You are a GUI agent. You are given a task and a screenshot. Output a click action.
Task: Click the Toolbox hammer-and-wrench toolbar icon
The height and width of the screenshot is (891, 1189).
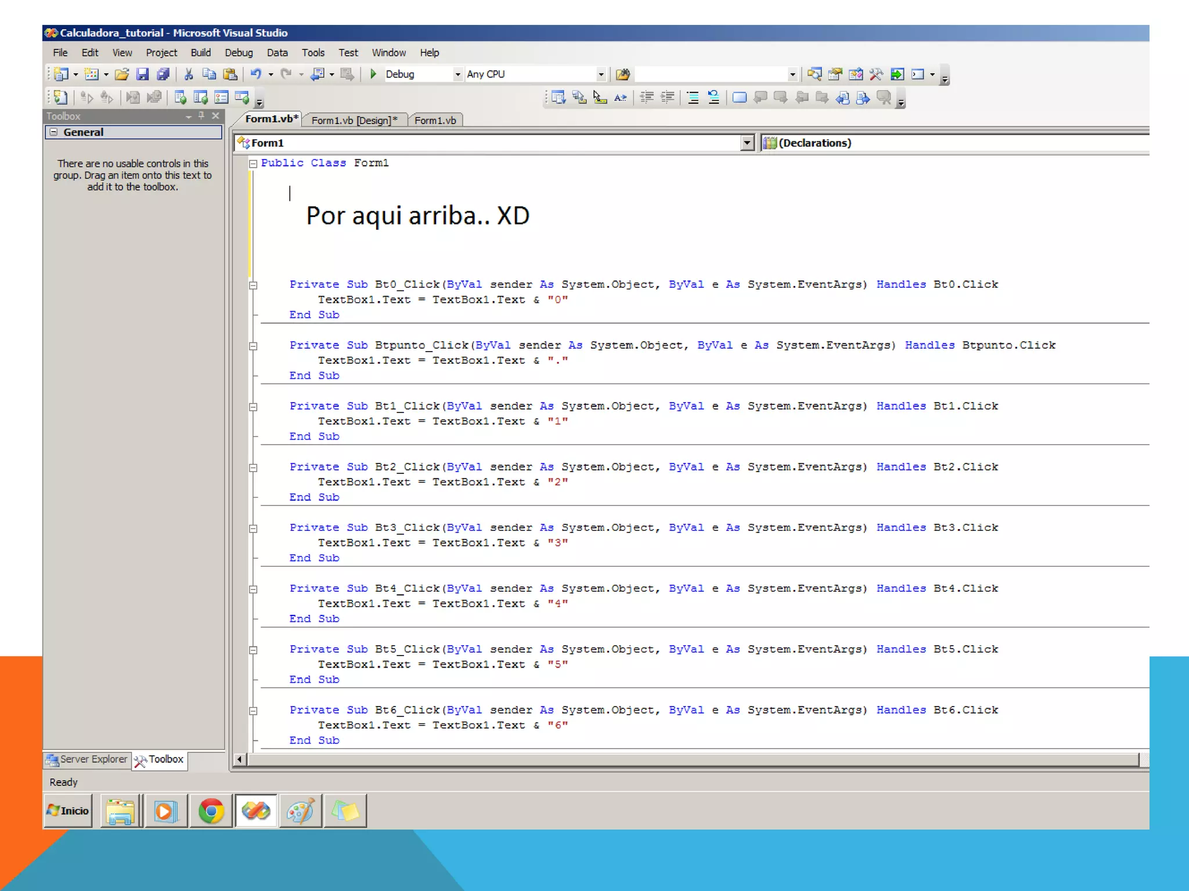pyautogui.click(x=876, y=74)
